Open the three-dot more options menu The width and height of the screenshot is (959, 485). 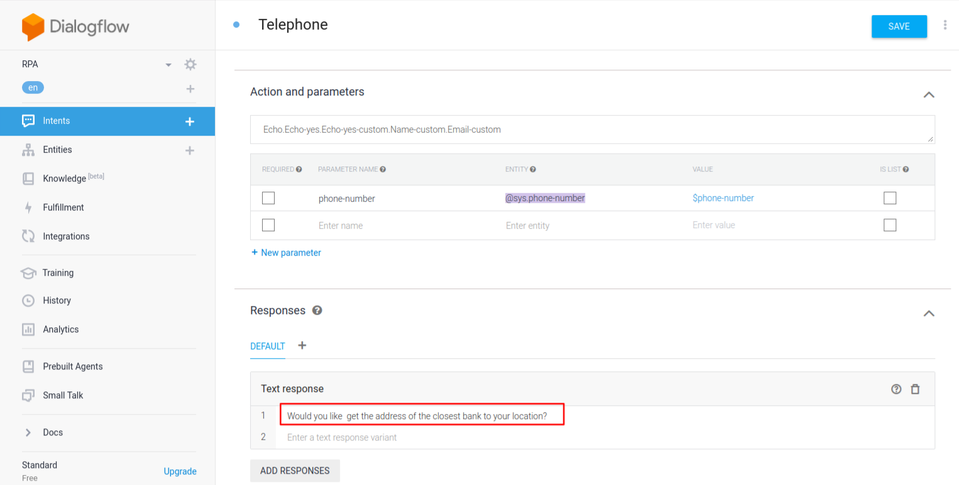945,25
